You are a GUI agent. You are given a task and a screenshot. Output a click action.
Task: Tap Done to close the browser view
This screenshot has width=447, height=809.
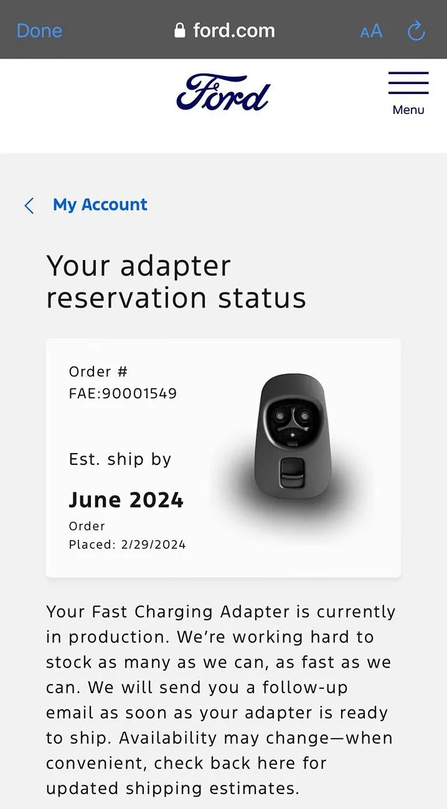(39, 30)
